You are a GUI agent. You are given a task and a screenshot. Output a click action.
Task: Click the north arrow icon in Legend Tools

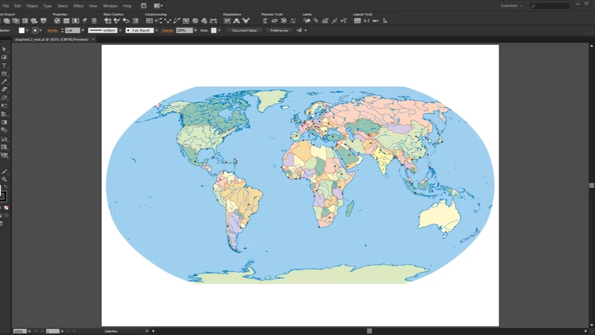click(385, 21)
